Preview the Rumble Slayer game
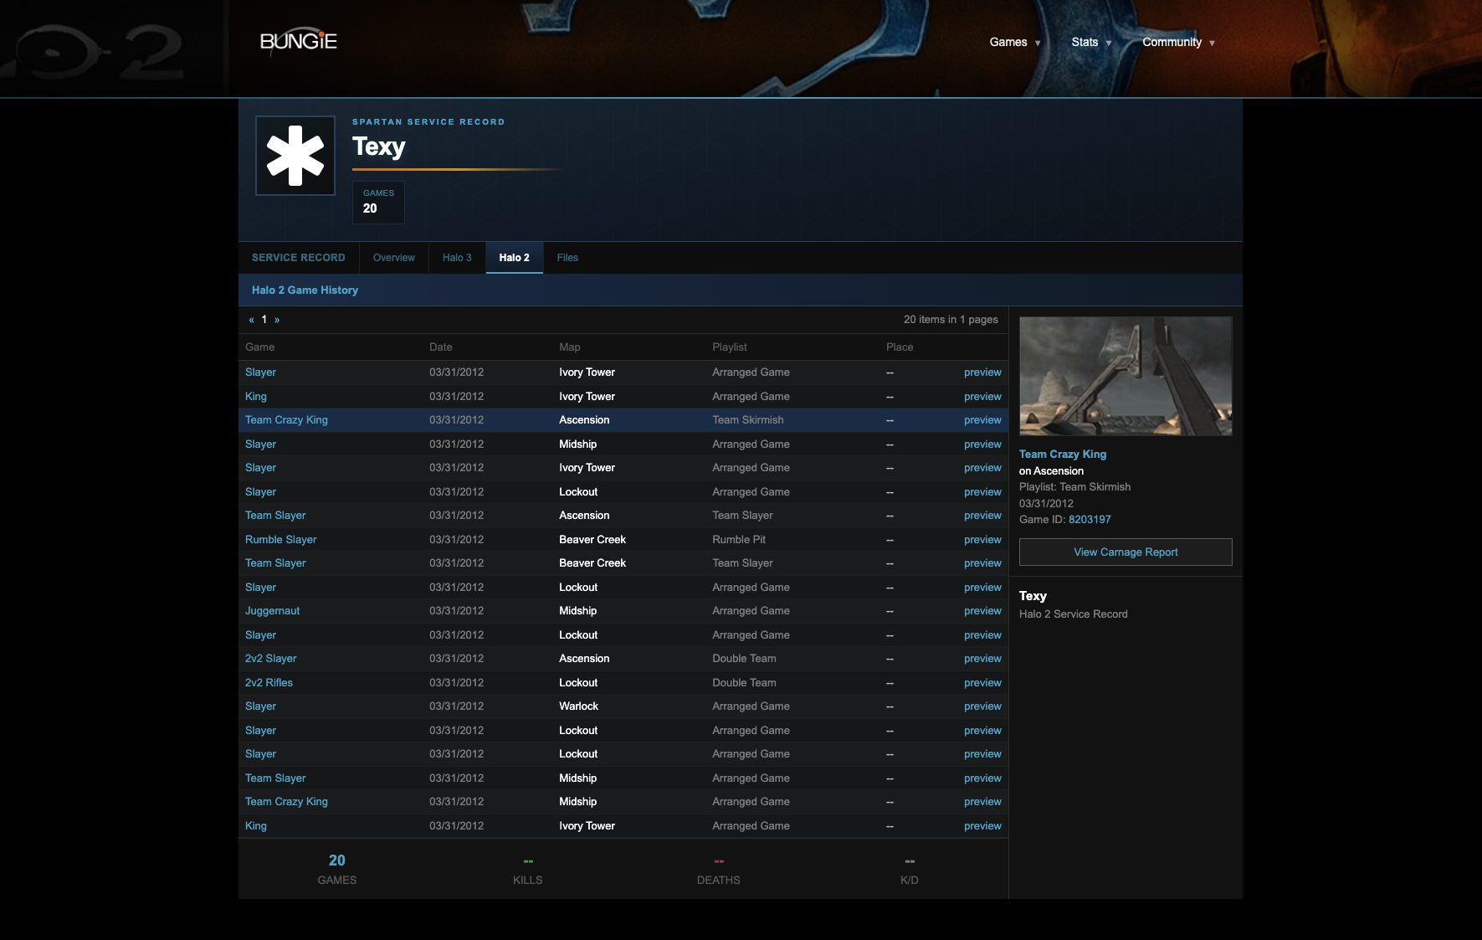 click(982, 540)
